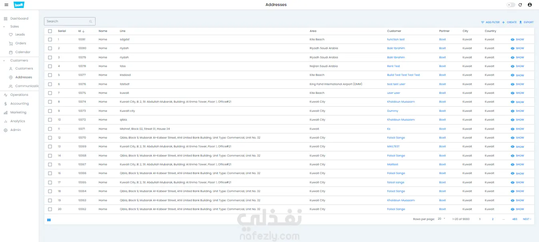The height and width of the screenshot is (242, 539).
Task: Check the row with Id 10078
Action: point(50,66)
